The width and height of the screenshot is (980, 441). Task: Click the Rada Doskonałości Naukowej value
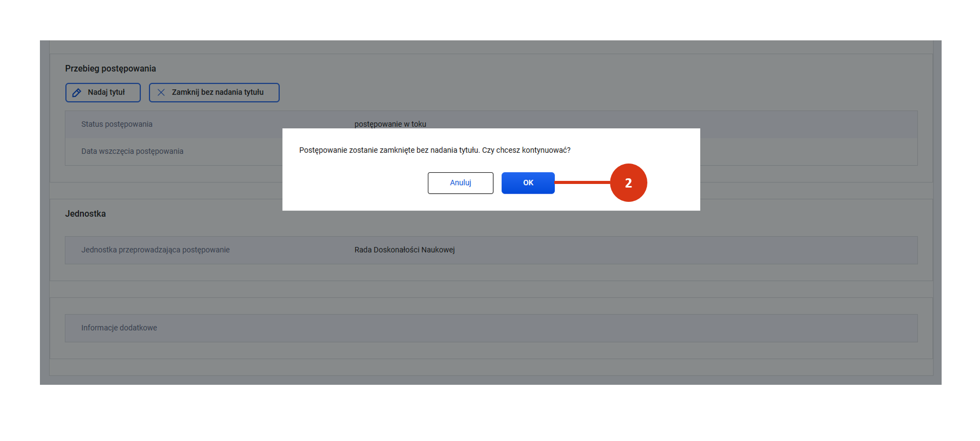coord(404,250)
